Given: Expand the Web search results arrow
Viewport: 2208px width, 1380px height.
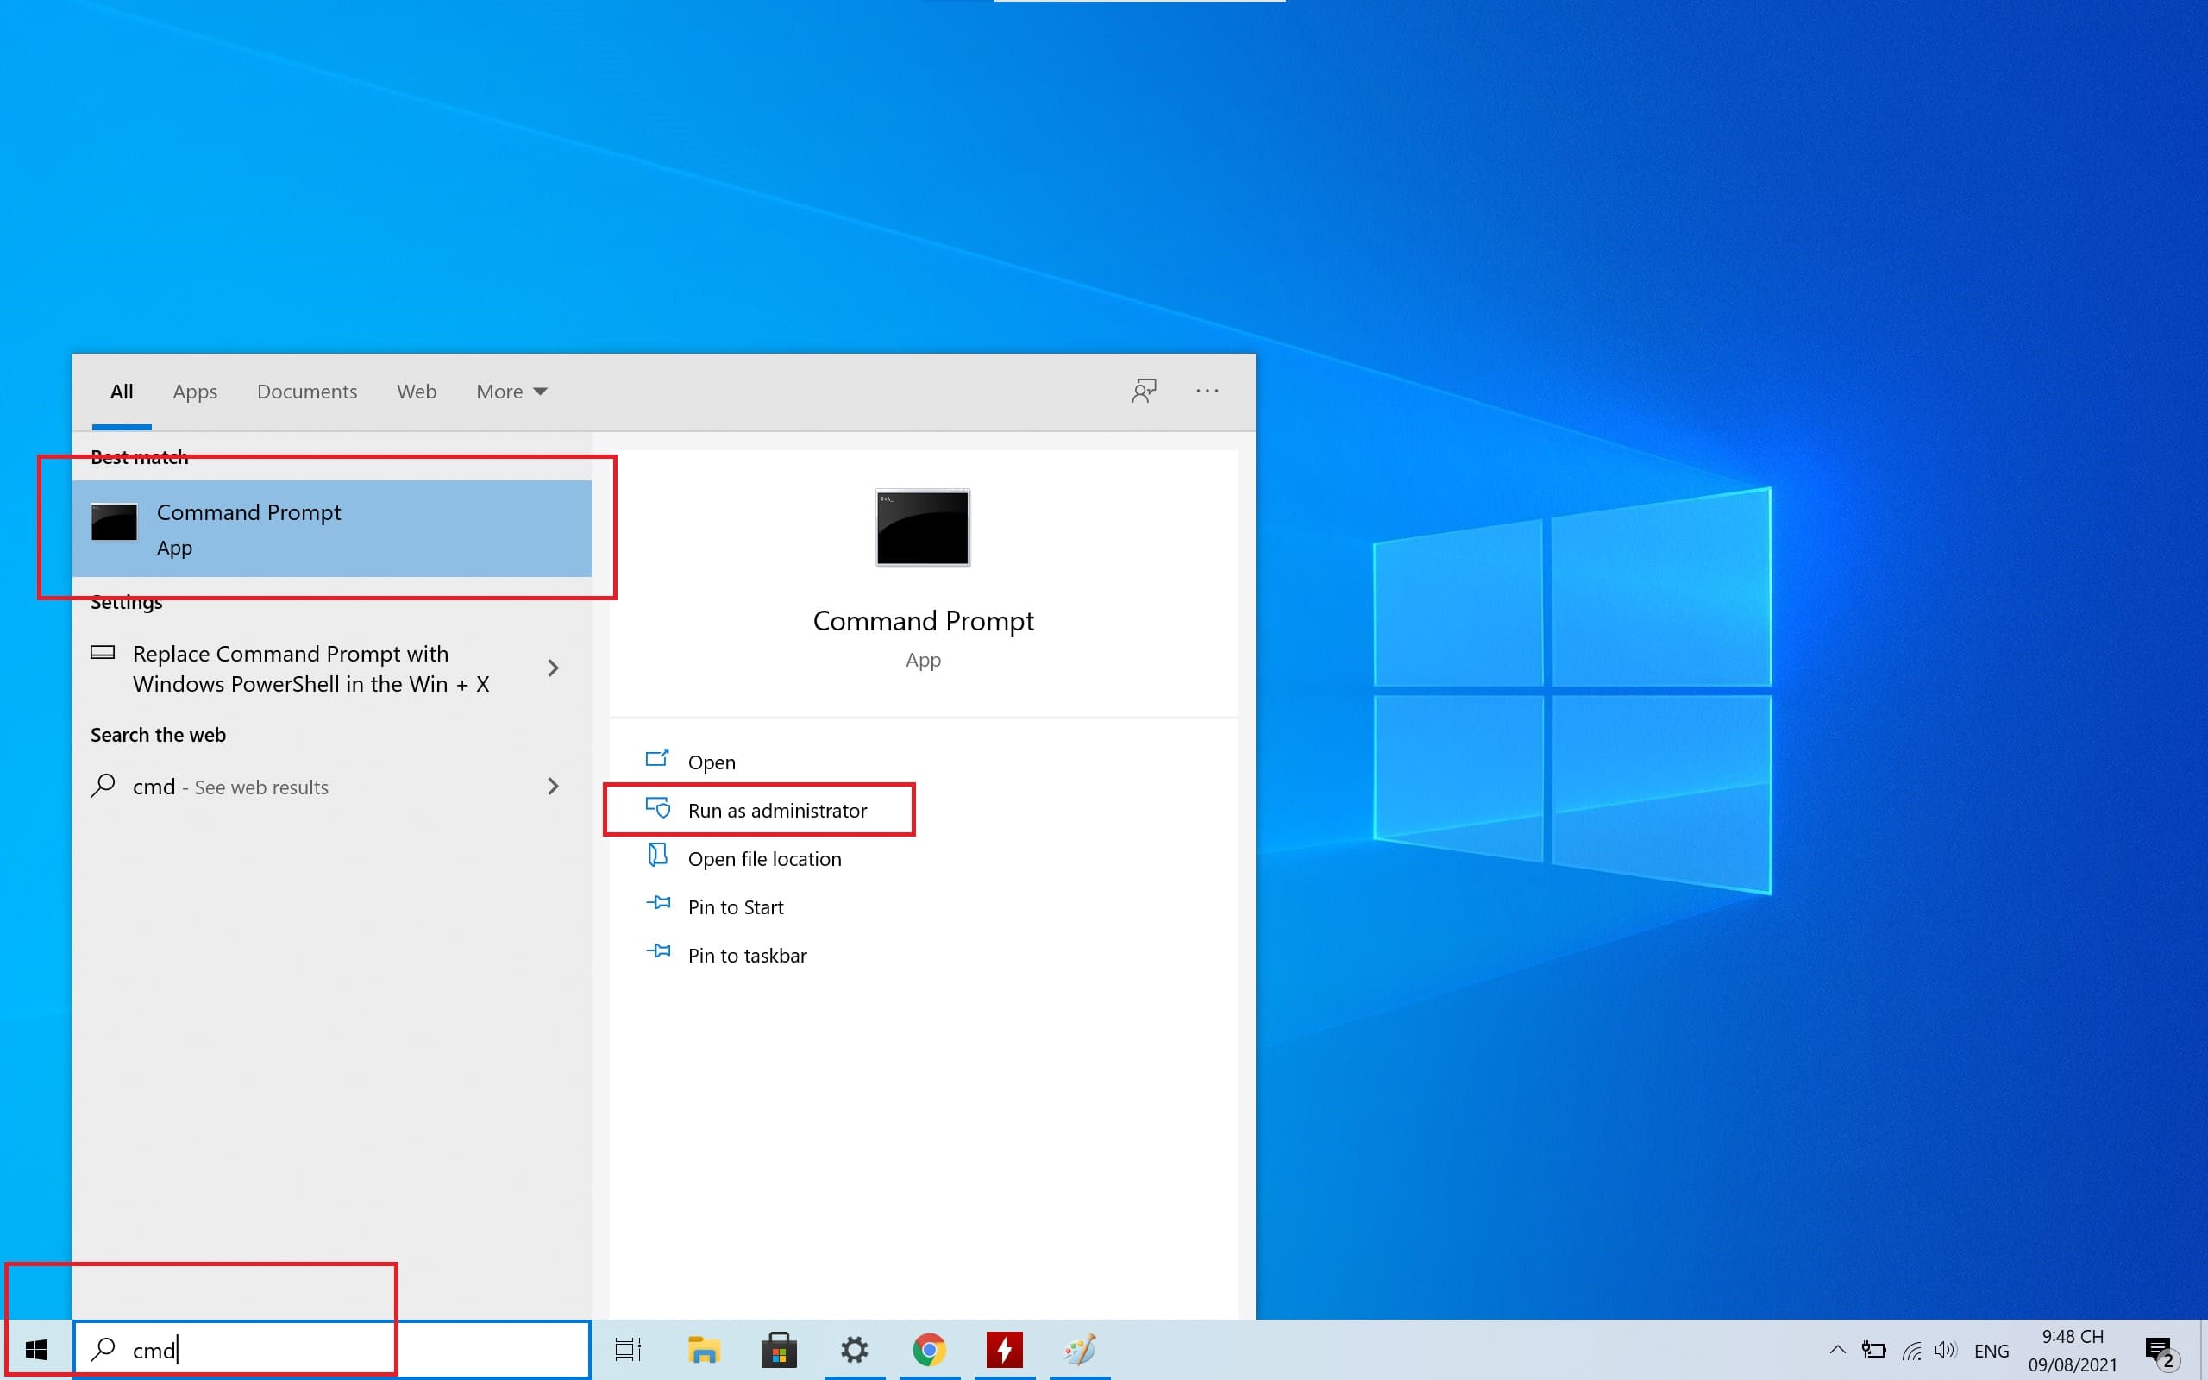Looking at the screenshot, I should tap(552, 786).
